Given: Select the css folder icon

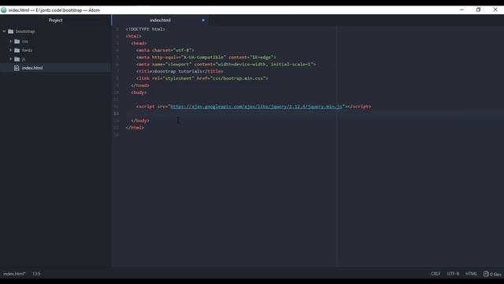Looking at the screenshot, I should click(17, 41).
